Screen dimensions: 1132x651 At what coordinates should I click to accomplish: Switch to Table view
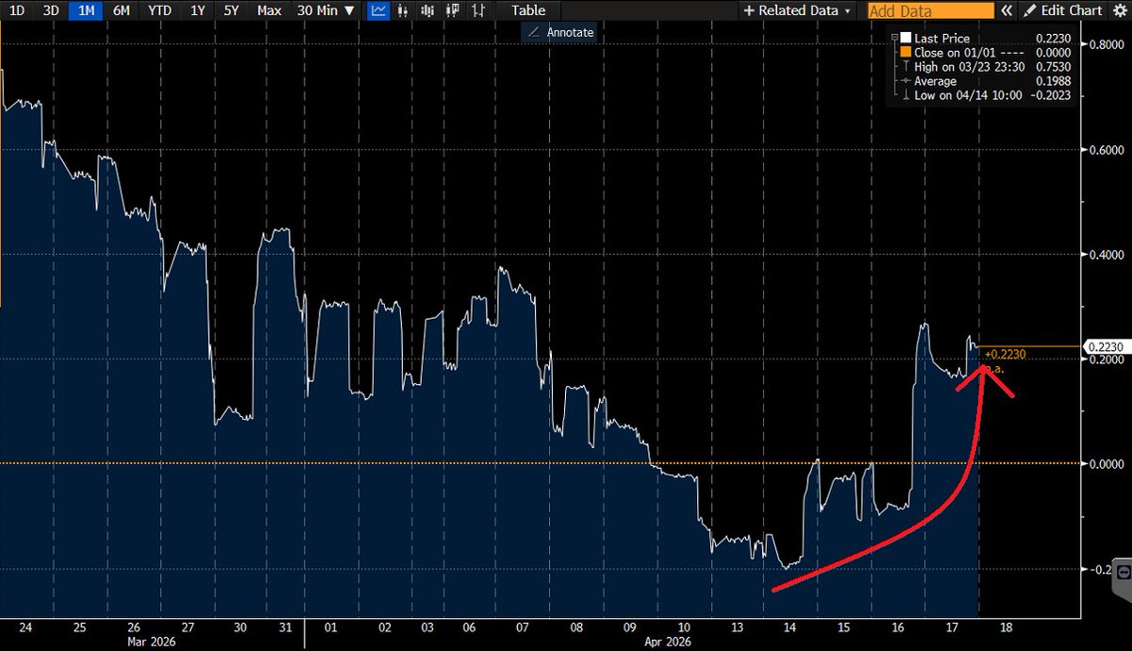click(x=528, y=10)
